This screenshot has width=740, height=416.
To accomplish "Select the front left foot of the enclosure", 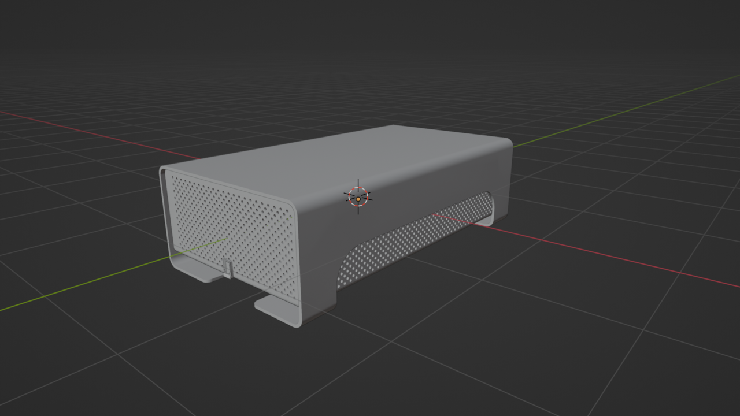I will tap(277, 312).
